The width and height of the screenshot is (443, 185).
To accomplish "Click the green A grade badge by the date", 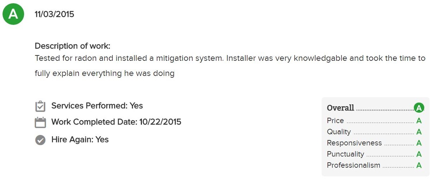I will 13,14.
